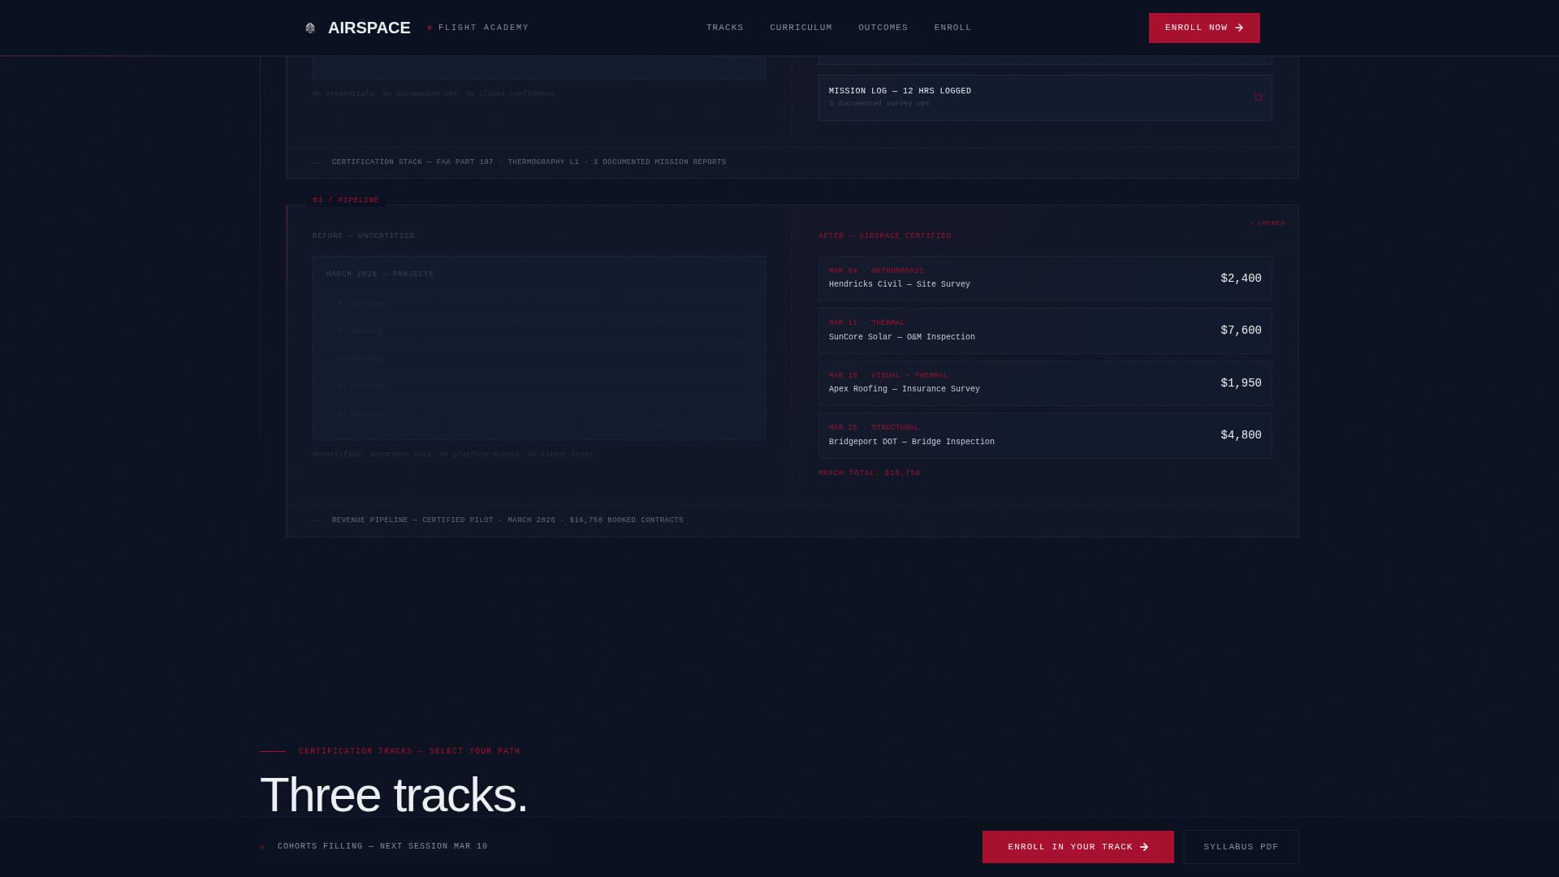Screen dimensions: 1559x877
Task: Select the SunCore Solar O&M Inspection row
Action: (x=1045, y=330)
